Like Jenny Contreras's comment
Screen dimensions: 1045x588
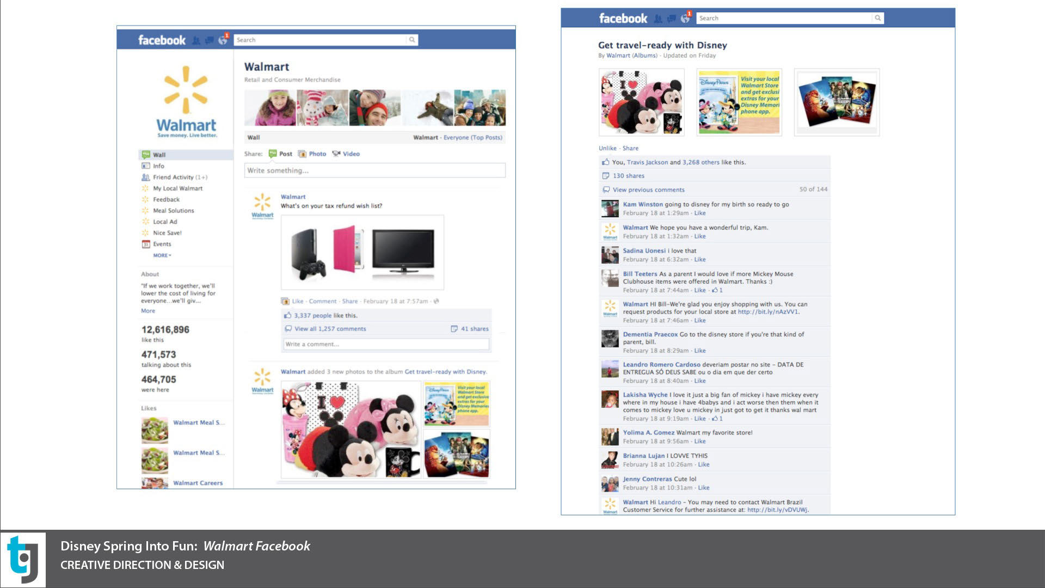coord(704,488)
